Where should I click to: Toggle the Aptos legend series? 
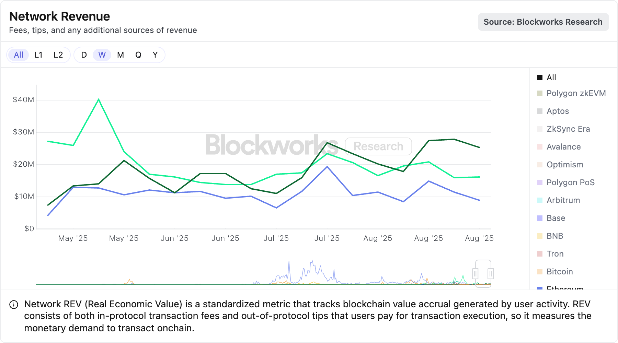click(x=558, y=111)
